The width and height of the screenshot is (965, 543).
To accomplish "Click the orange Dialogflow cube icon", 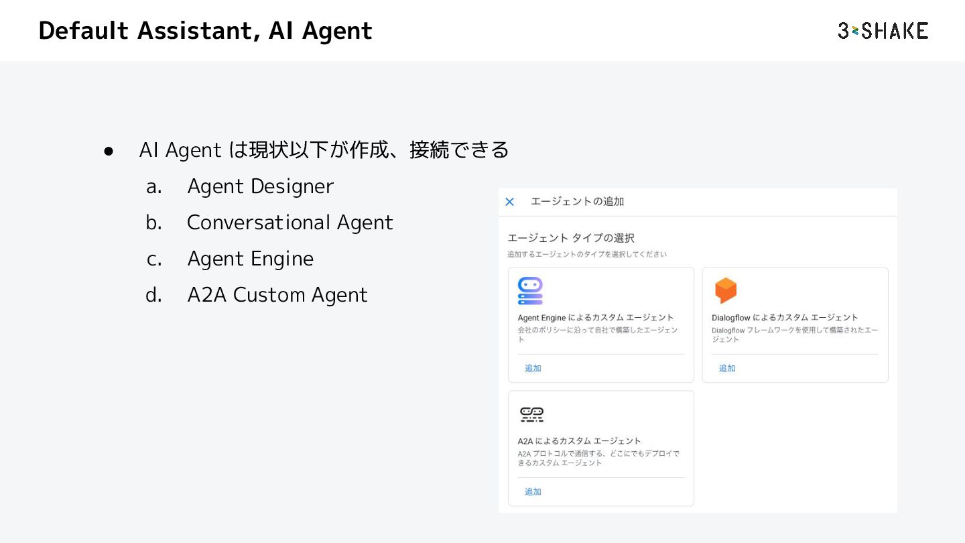I will (x=725, y=290).
